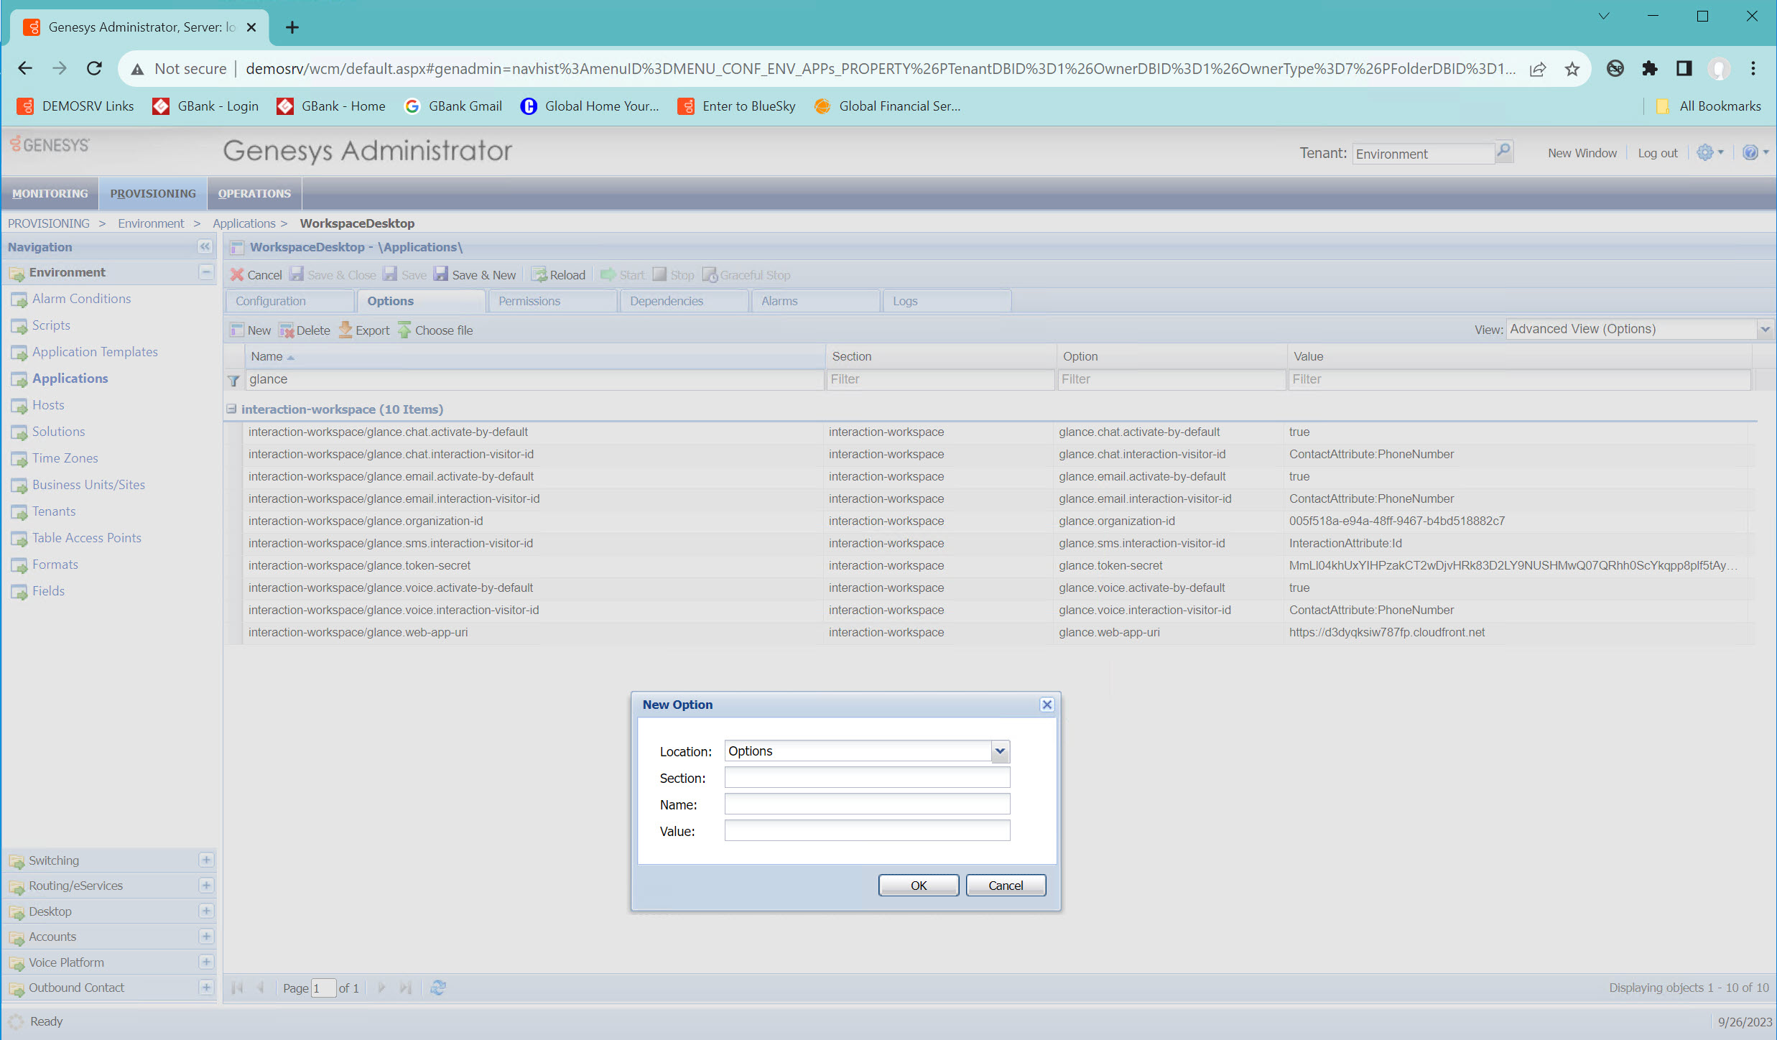Click the Cancel icon in the application toolbar
1777x1040 pixels.
237,274
